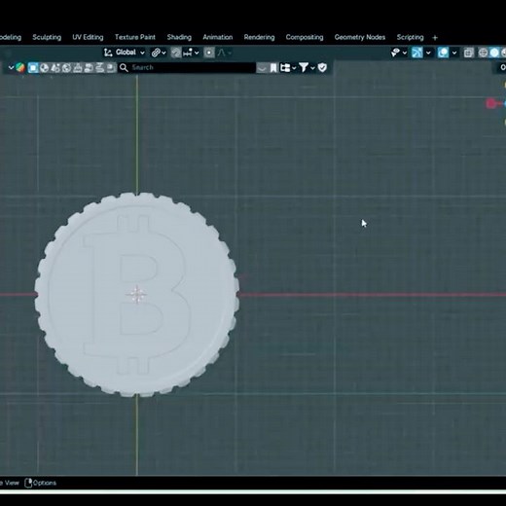Expand the gizmo options chevron
506x506 pixels.
point(428,53)
